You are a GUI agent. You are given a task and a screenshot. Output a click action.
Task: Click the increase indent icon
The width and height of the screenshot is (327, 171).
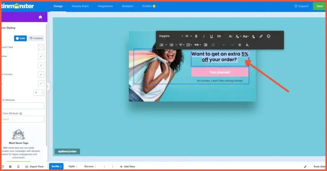pyautogui.click(x=205, y=45)
